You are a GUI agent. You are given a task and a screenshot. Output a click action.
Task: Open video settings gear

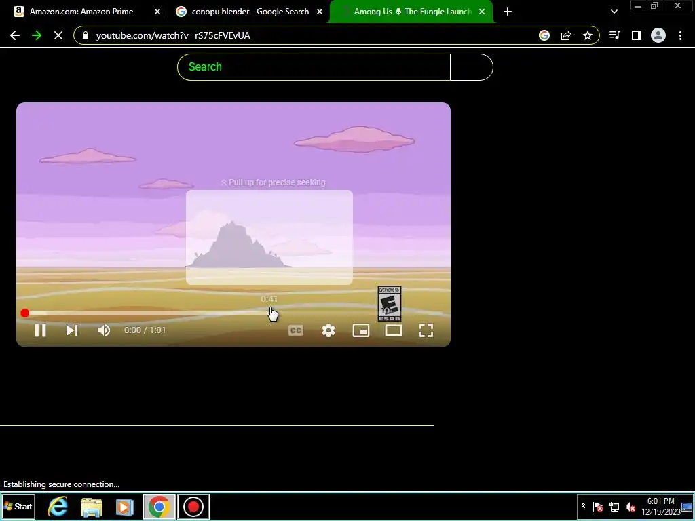click(328, 330)
